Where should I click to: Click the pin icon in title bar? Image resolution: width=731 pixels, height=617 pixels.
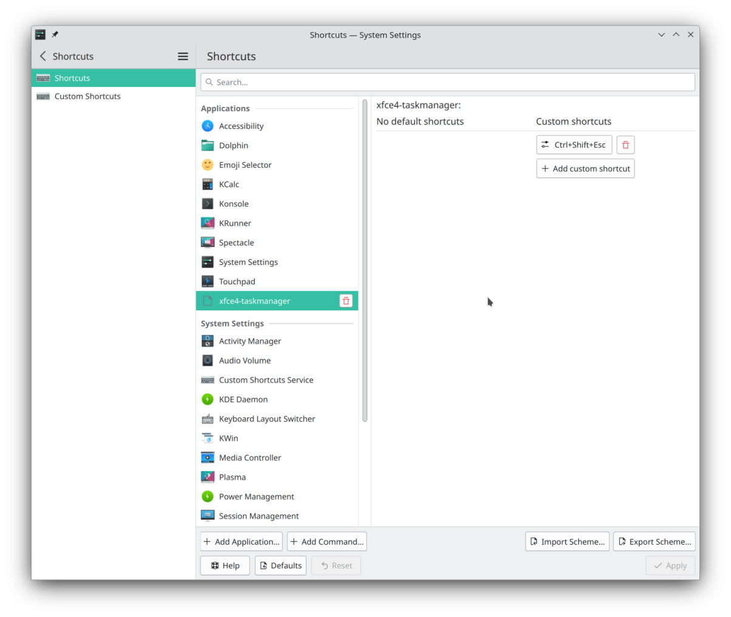pyautogui.click(x=55, y=35)
